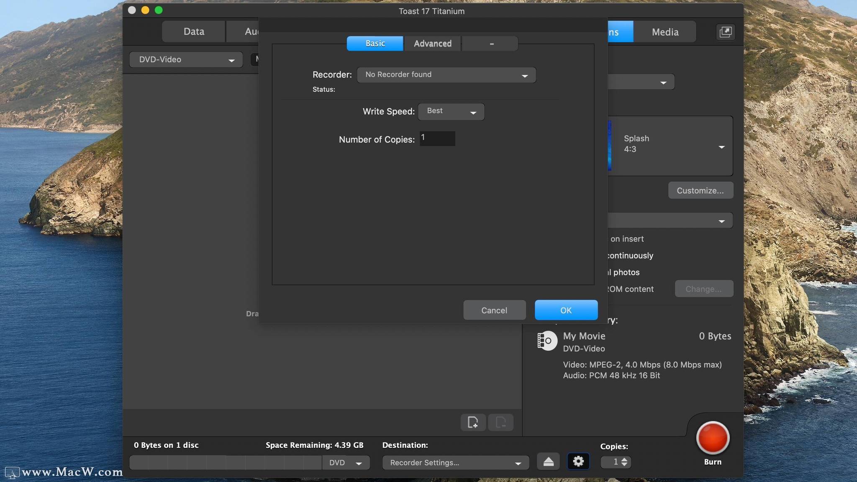The width and height of the screenshot is (857, 482).
Task: Click the Number of Copies field
Action: tap(437, 138)
